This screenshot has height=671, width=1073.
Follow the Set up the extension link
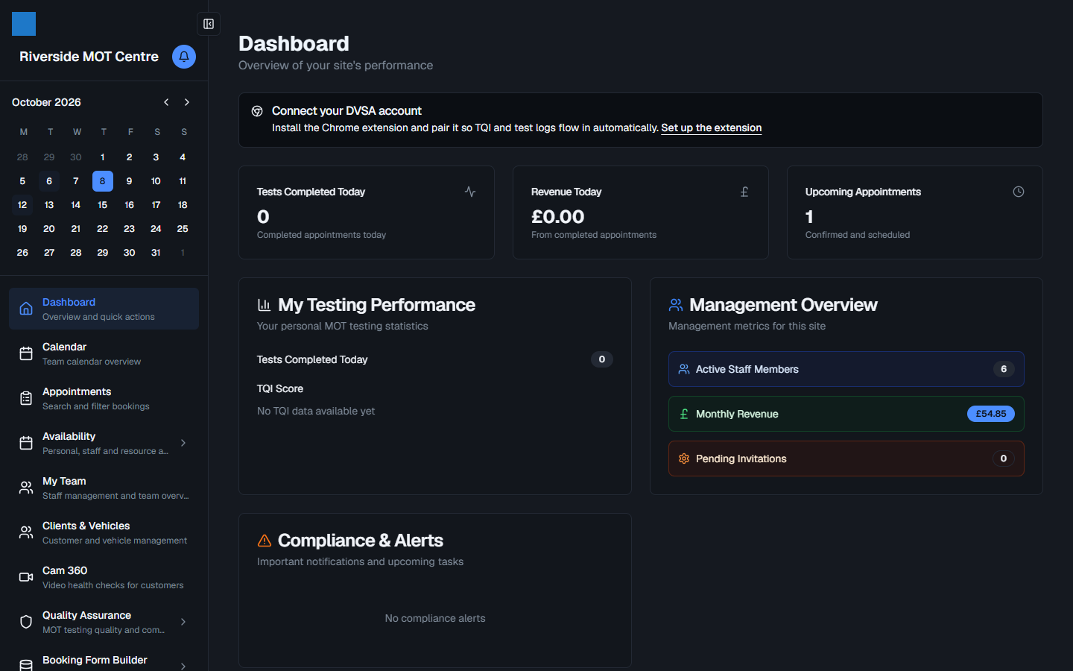[711, 128]
